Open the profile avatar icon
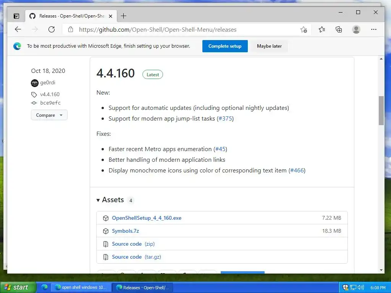 356,29
